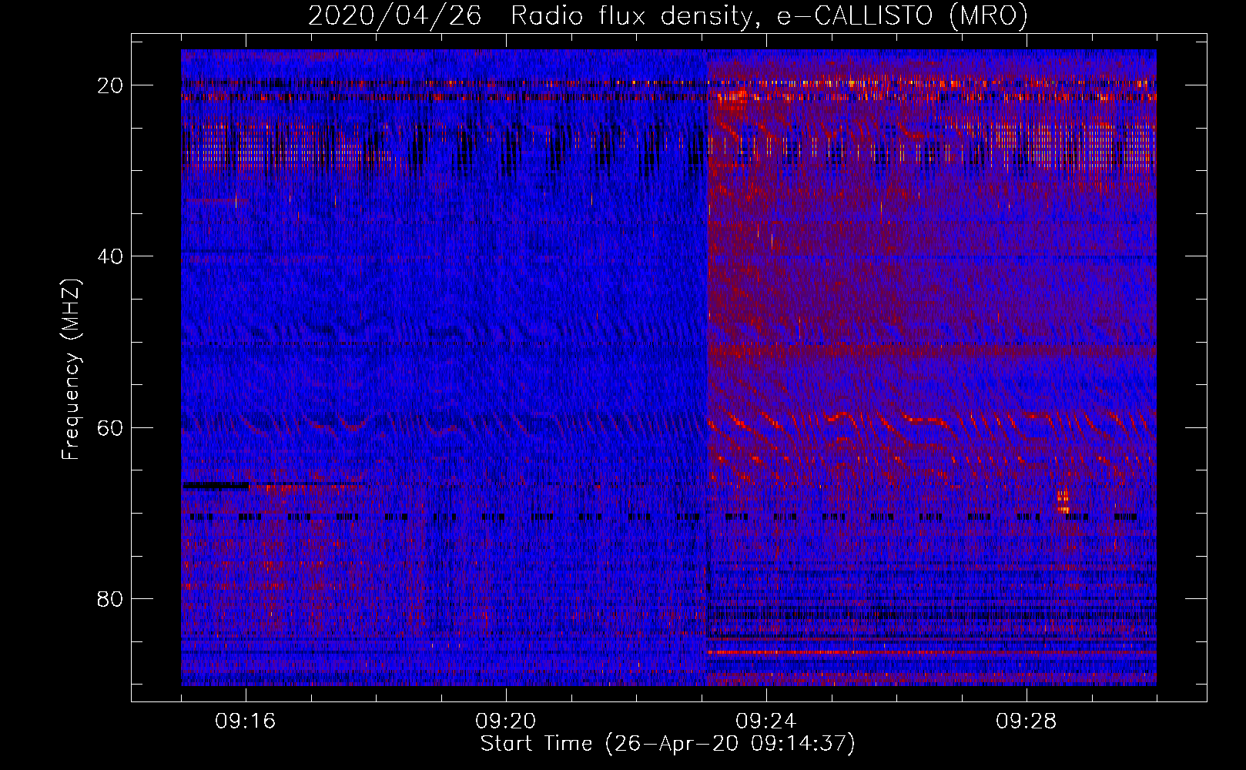Click the 09:28 time tick label
Viewport: 1246px width, 770px height.
click(1027, 721)
